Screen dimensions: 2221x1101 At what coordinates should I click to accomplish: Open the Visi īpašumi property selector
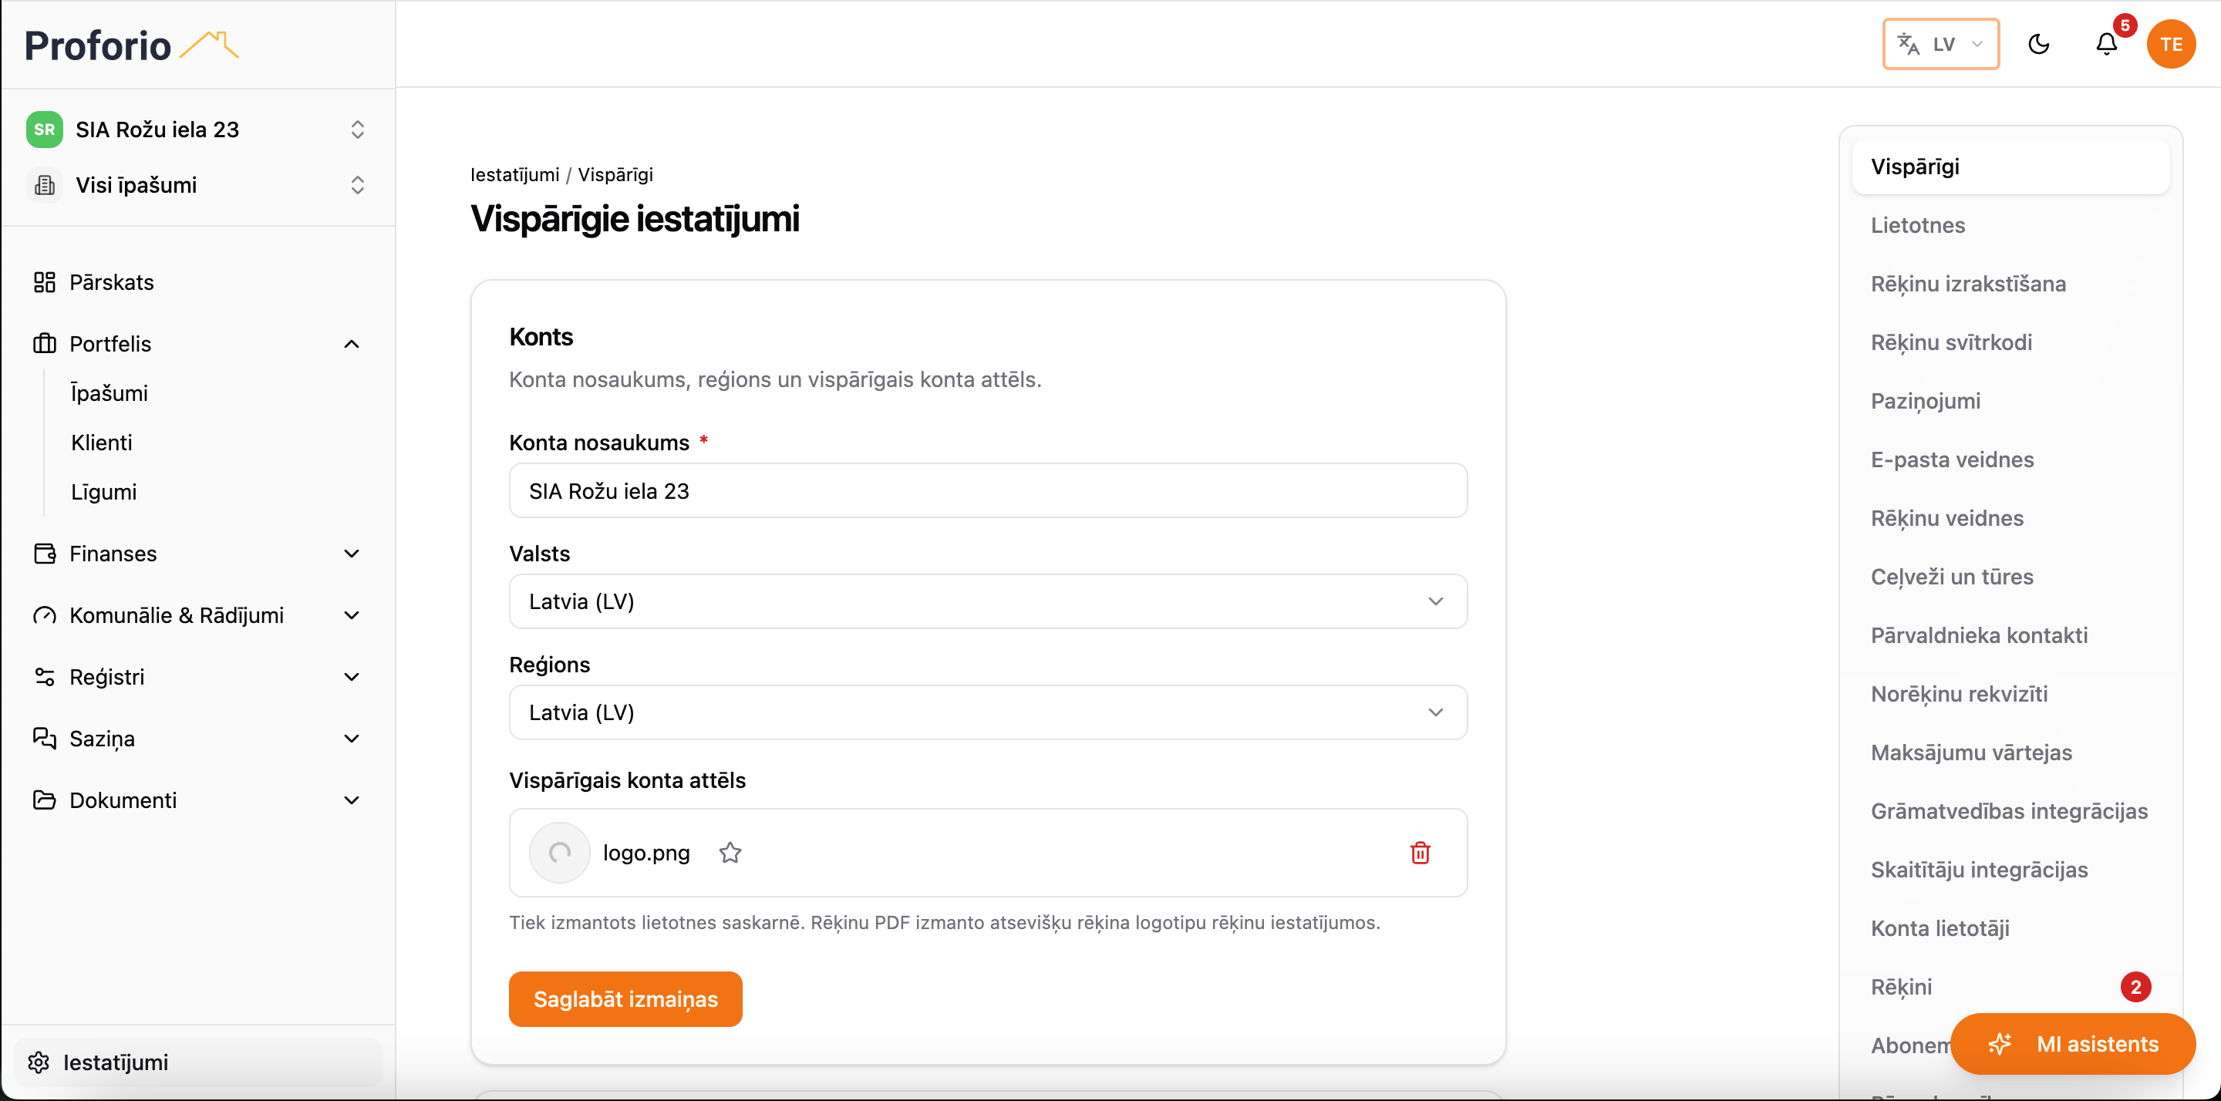pyautogui.click(x=197, y=185)
